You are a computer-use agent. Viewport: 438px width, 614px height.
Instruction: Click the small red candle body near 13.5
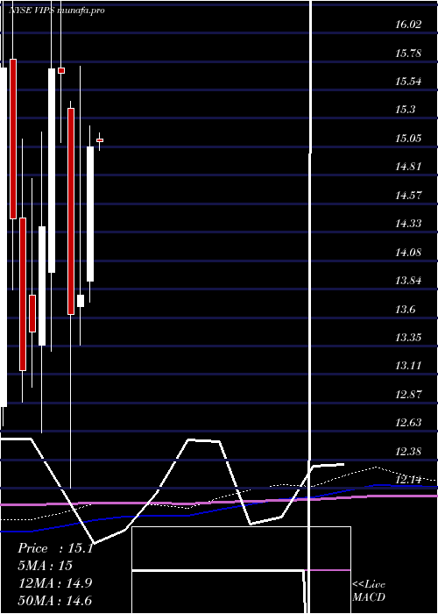[32, 314]
